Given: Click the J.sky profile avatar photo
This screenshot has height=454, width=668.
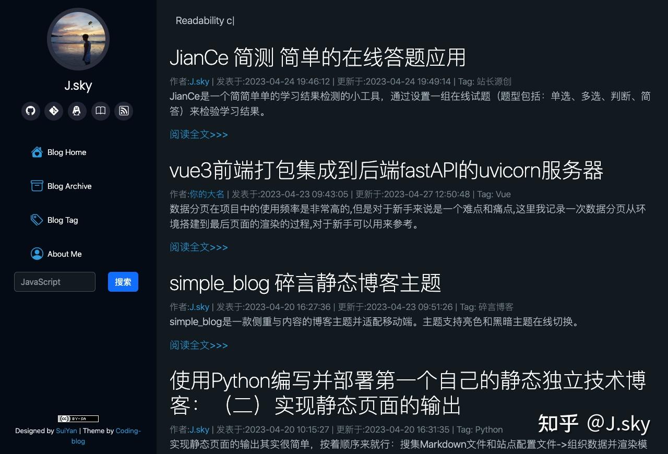Looking at the screenshot, I should (x=78, y=39).
